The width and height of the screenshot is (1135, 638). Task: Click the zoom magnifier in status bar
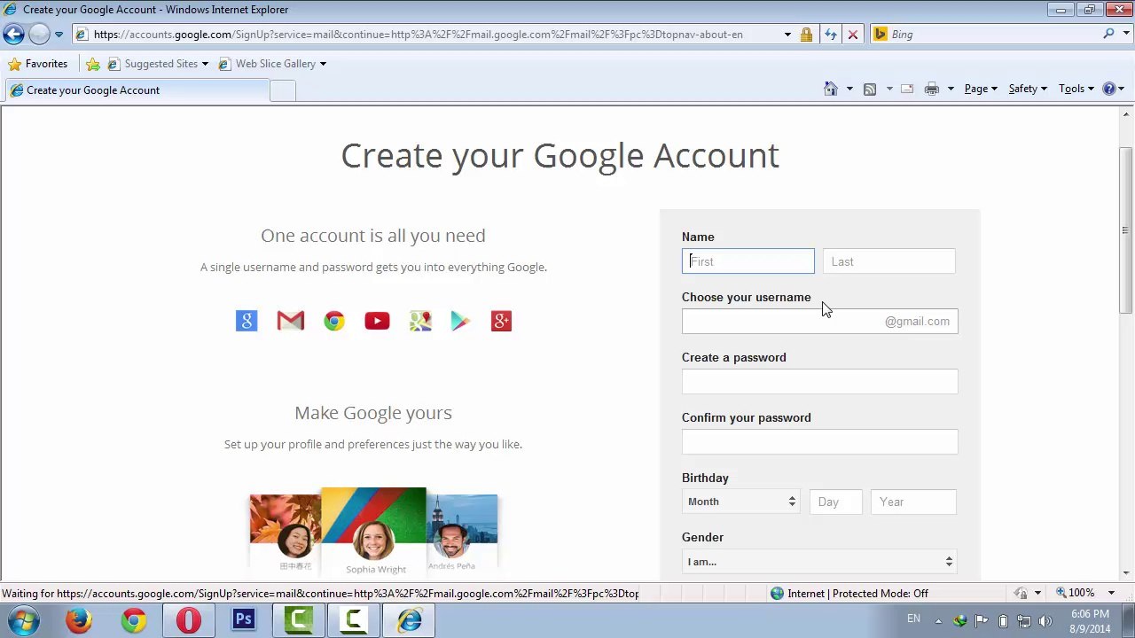pos(1061,593)
